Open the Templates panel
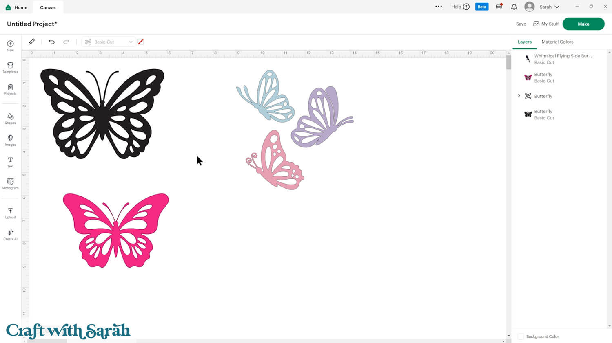612x343 pixels. (x=10, y=68)
